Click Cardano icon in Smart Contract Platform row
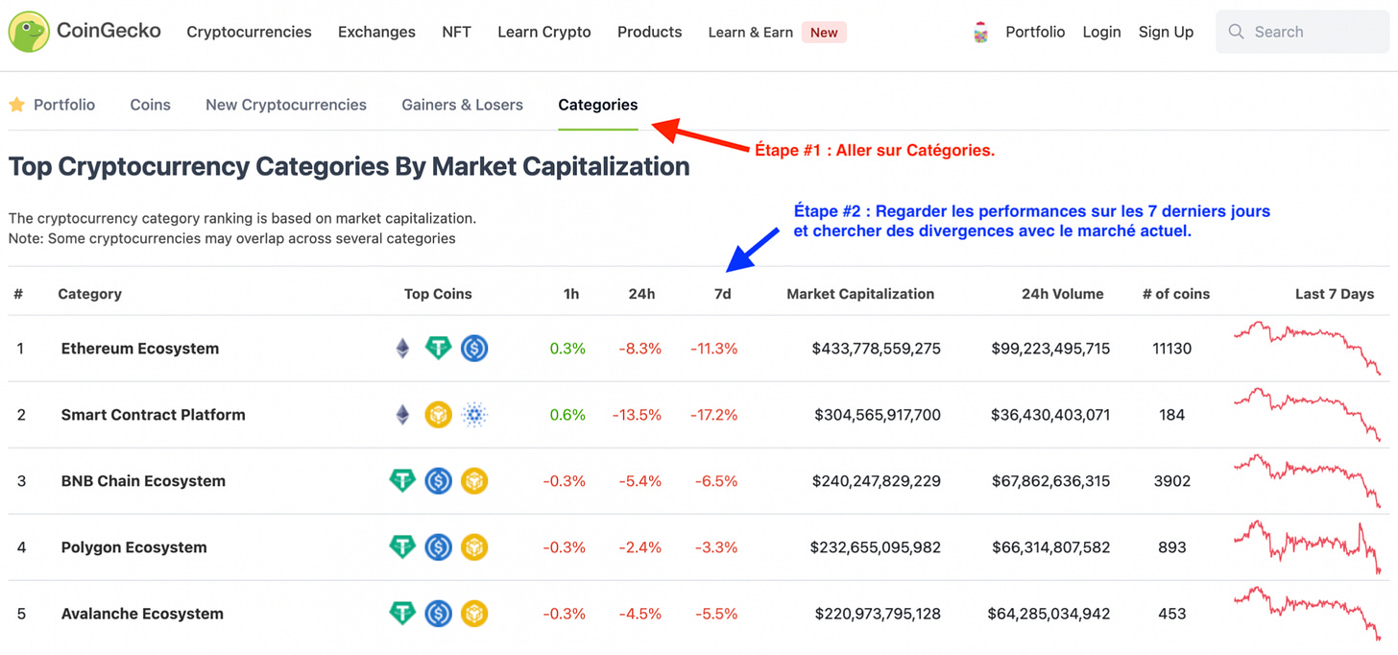The image size is (1398, 655). 474,414
